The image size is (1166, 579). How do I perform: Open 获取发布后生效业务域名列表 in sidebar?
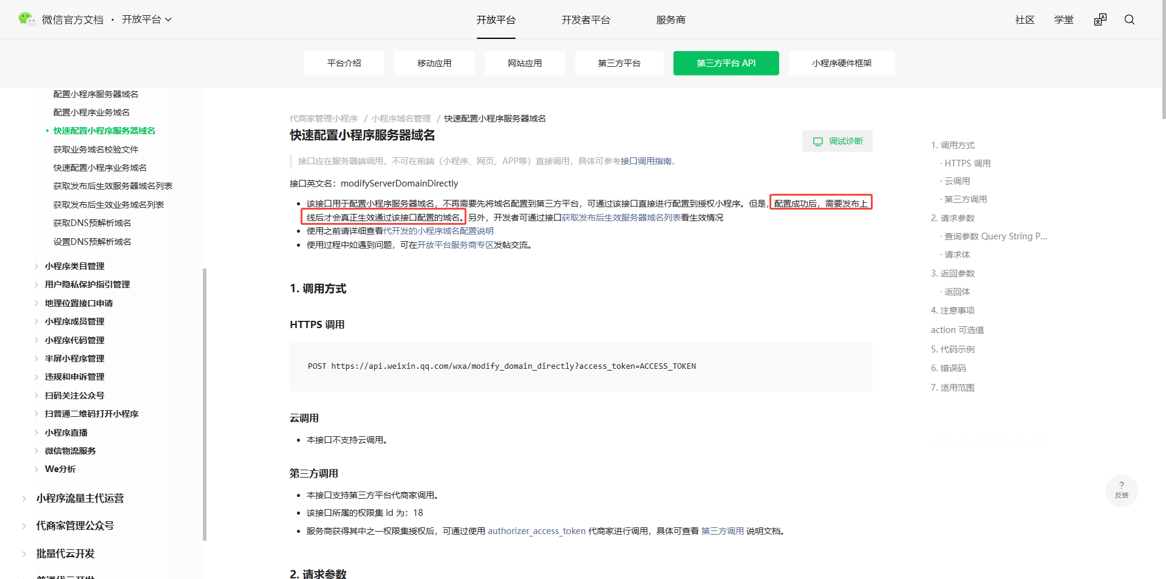[109, 205]
